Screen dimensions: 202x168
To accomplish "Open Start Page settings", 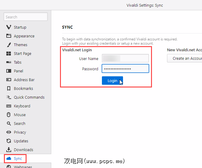I will 23,54.
